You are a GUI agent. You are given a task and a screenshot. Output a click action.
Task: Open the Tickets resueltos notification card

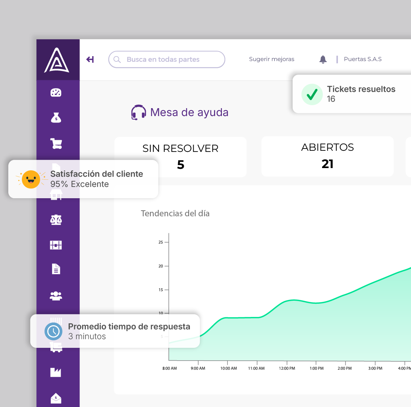coord(352,94)
